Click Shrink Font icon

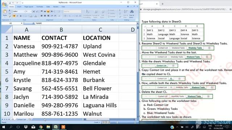click(x=37, y=11)
